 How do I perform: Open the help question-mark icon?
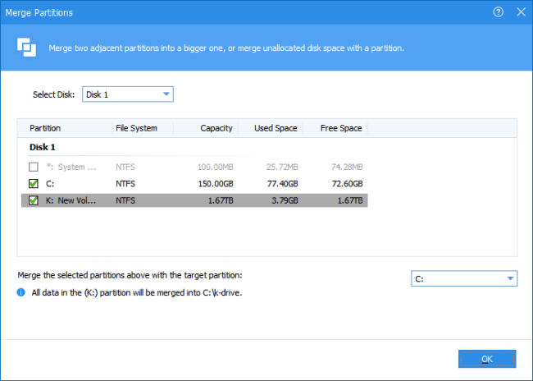(x=498, y=12)
